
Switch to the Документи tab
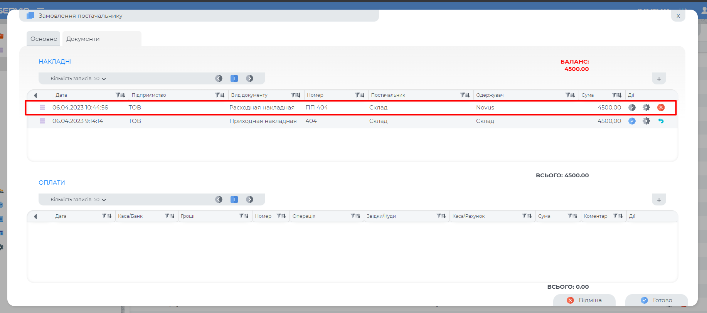(x=83, y=39)
